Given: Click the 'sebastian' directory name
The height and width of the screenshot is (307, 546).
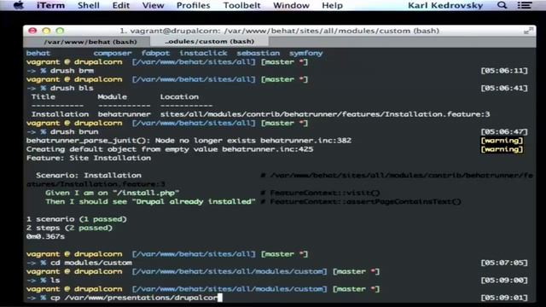Looking at the screenshot, I should click(258, 53).
